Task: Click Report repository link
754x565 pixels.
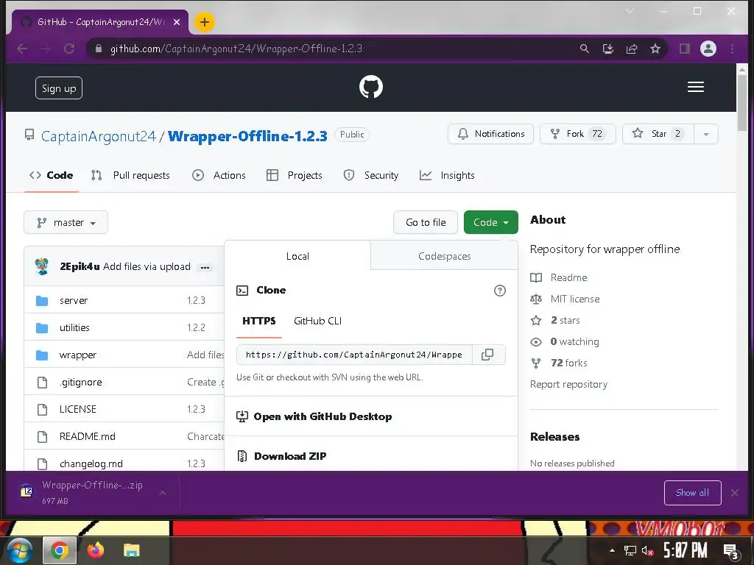Action: click(x=568, y=384)
